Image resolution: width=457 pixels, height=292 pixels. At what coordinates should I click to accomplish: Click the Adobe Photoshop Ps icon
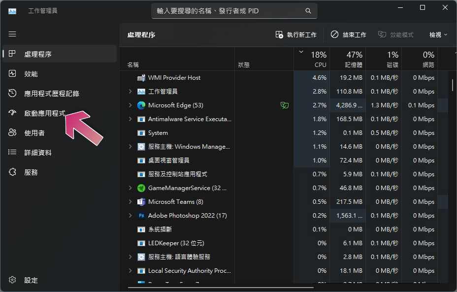click(141, 216)
